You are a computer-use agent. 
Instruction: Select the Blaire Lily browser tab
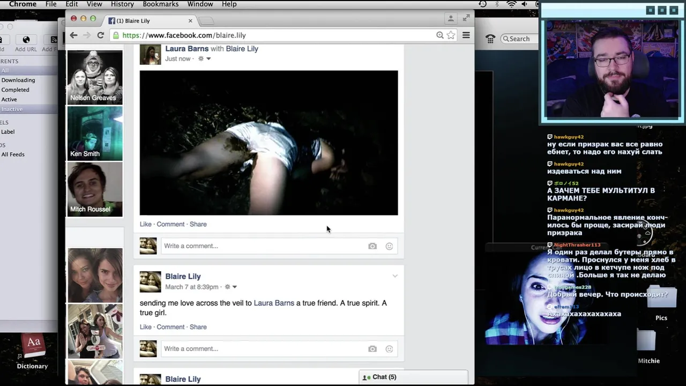(151, 21)
